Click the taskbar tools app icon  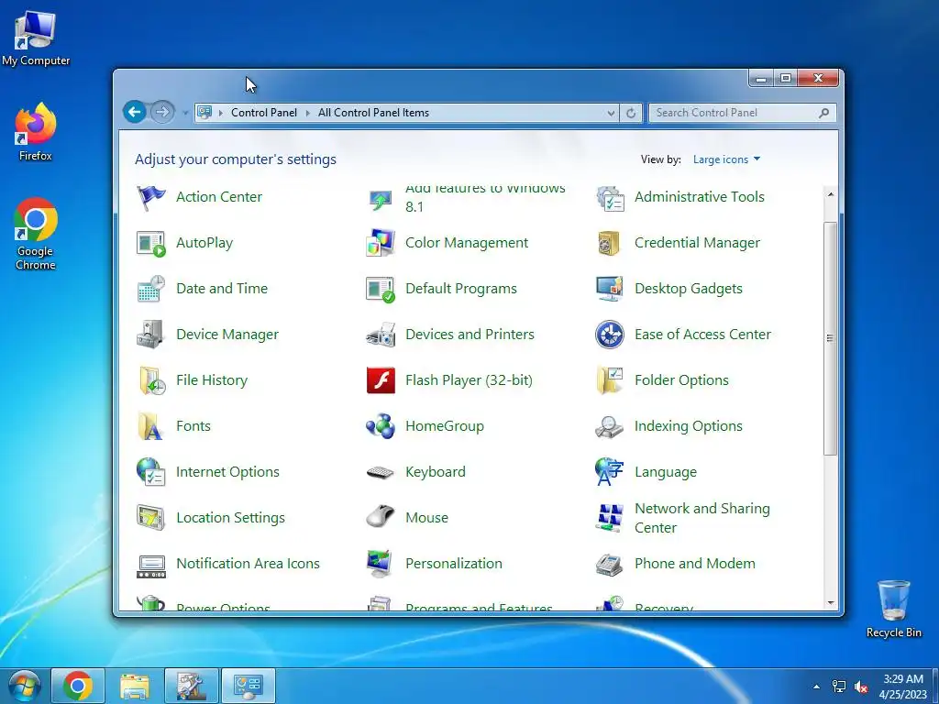point(192,686)
